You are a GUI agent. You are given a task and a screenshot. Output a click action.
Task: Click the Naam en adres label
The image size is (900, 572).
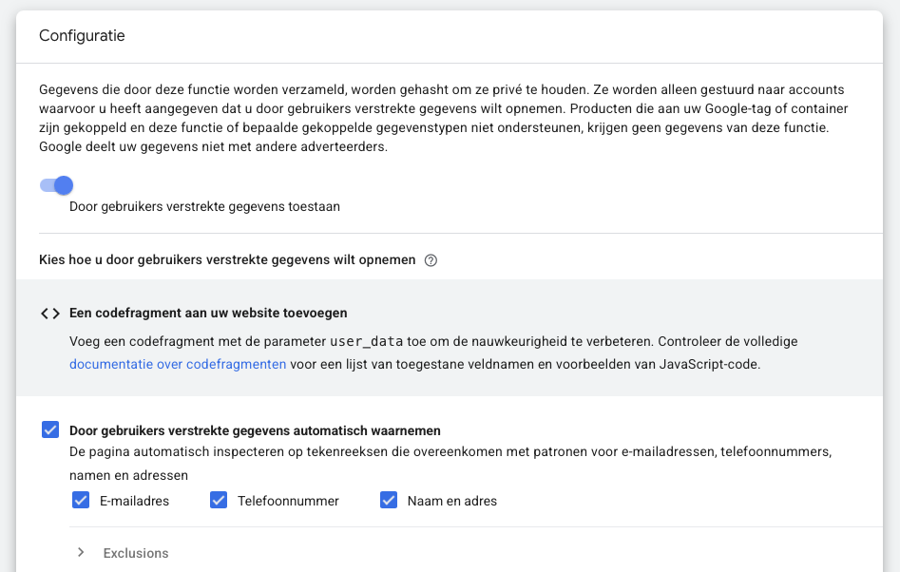coord(451,501)
